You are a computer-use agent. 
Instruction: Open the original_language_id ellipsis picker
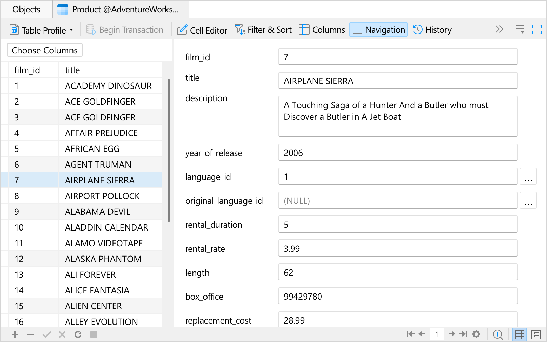tap(528, 200)
